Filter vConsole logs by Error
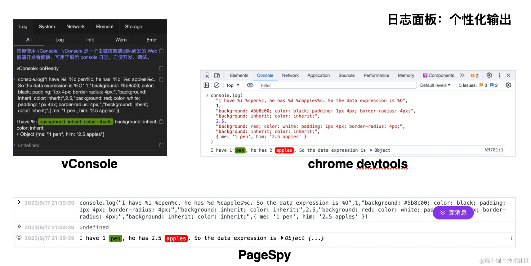531x266 pixels. pyautogui.click(x=152, y=40)
